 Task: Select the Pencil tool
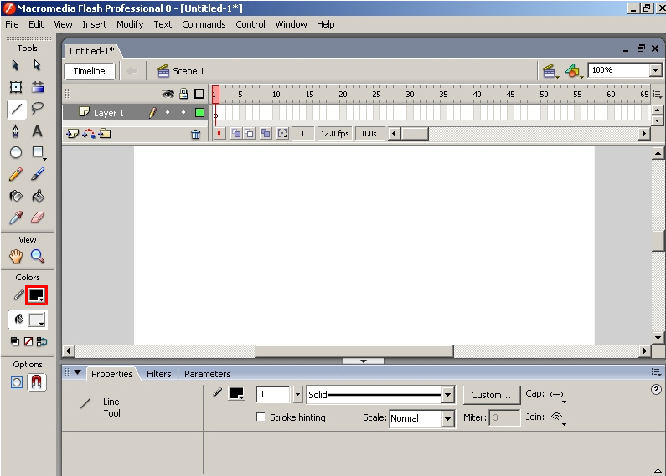(x=16, y=174)
